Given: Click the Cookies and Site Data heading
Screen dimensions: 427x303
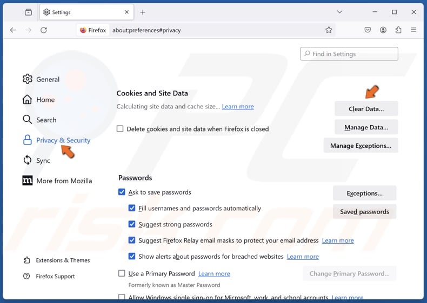Looking at the screenshot, I should (152, 93).
